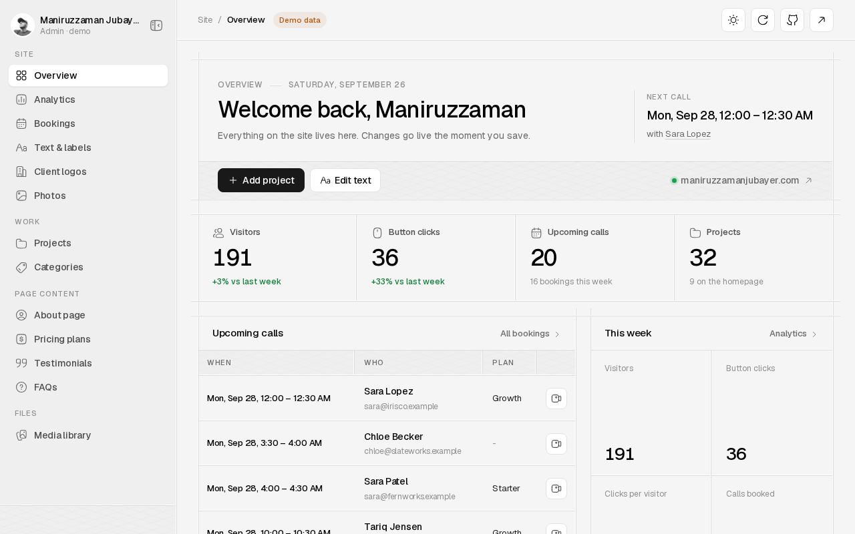Open All bookings link
This screenshot has height=534, width=855.
[530, 334]
